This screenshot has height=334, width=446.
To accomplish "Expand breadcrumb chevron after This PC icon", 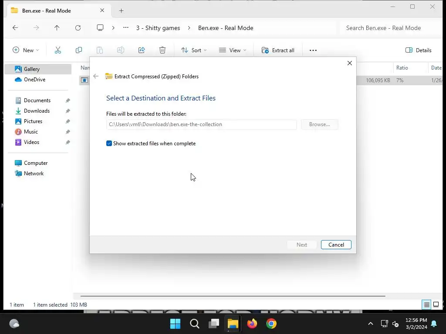I will pos(113,28).
